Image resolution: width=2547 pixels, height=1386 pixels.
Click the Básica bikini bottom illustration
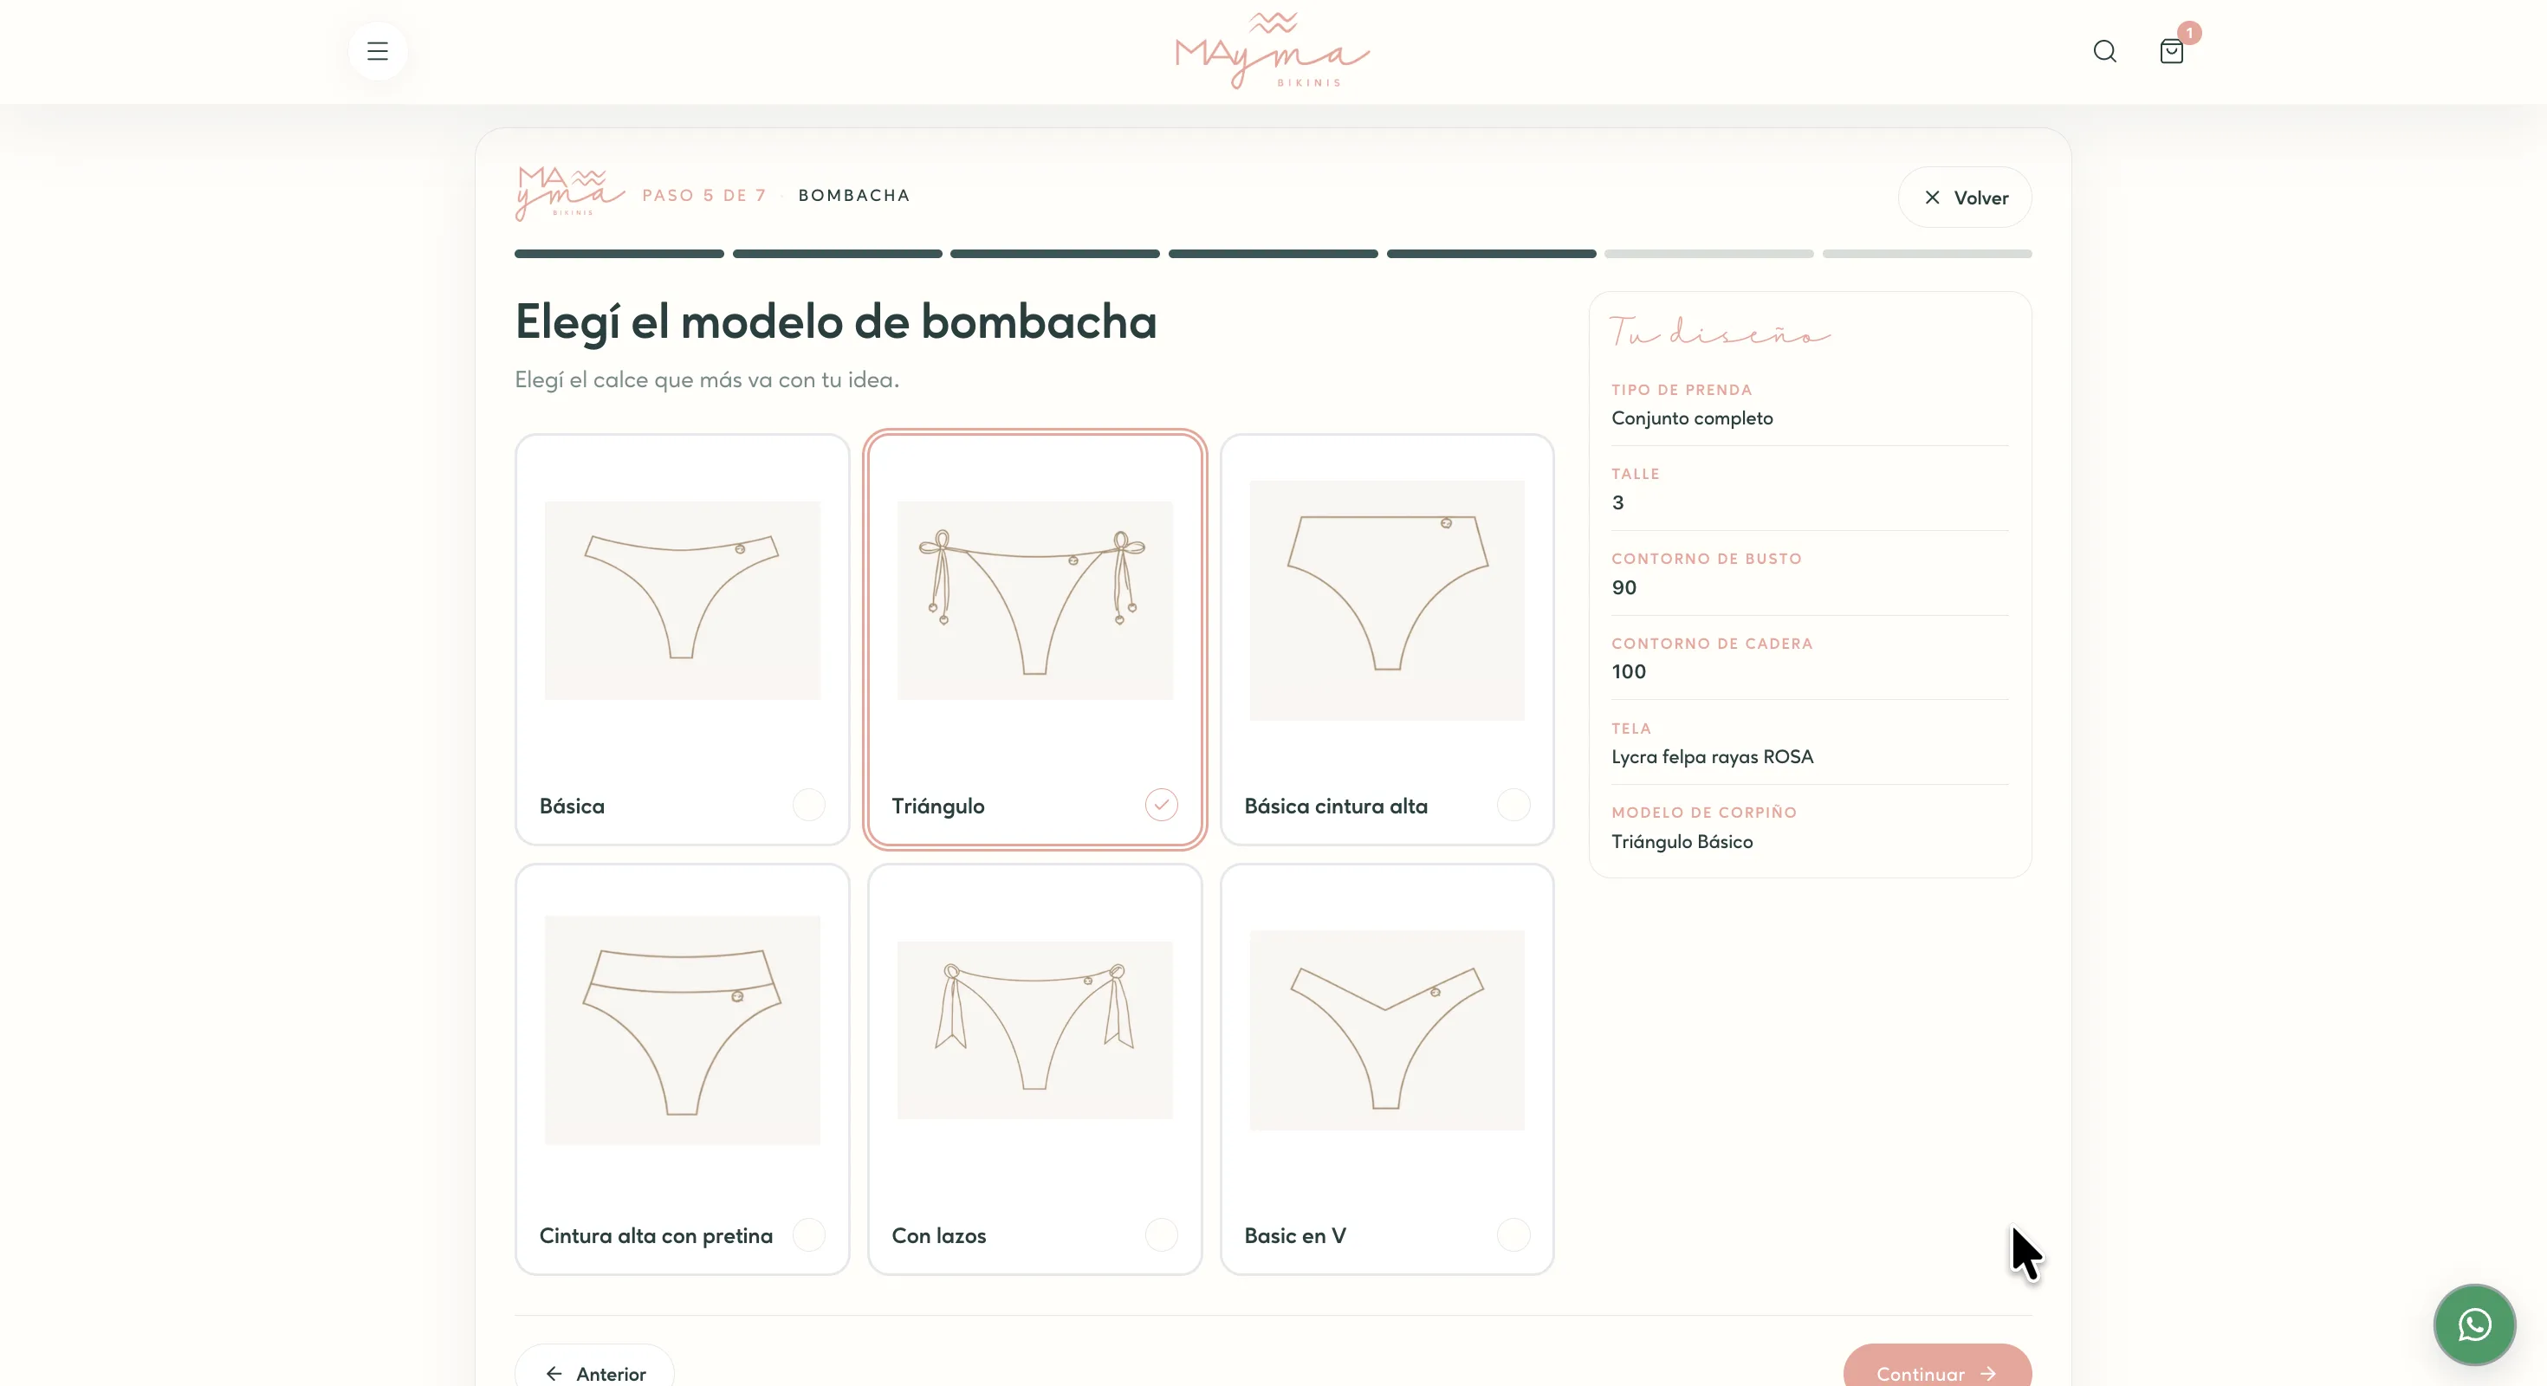[x=683, y=600]
